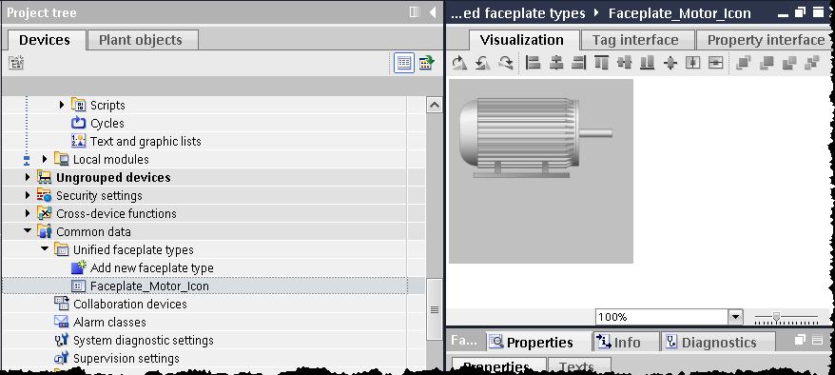Expand the Local modules node
This screenshot has width=835, height=375.
click(45, 159)
